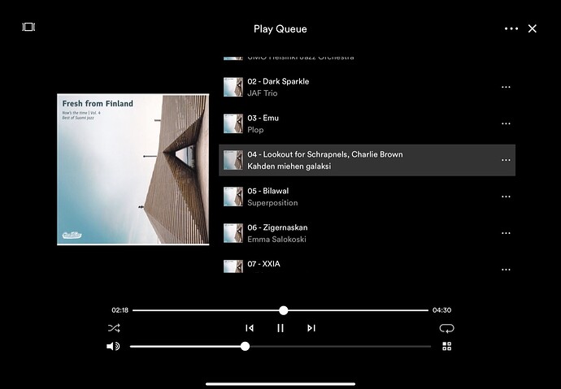
Task: Play track 06 - Zigernaskan
Action: pyautogui.click(x=367, y=233)
